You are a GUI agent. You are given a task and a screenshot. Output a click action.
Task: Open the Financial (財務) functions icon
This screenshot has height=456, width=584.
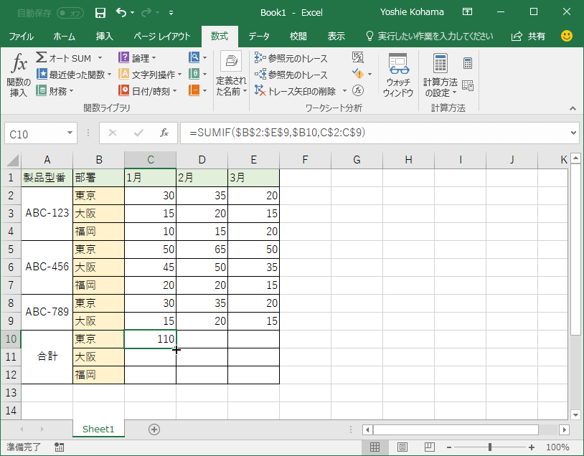point(42,90)
